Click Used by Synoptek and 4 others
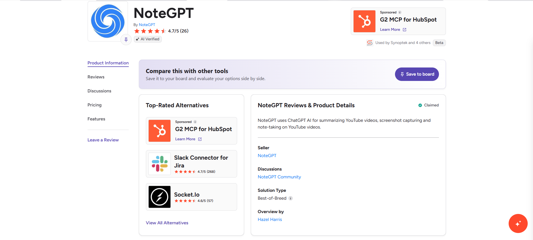 [x=403, y=43]
